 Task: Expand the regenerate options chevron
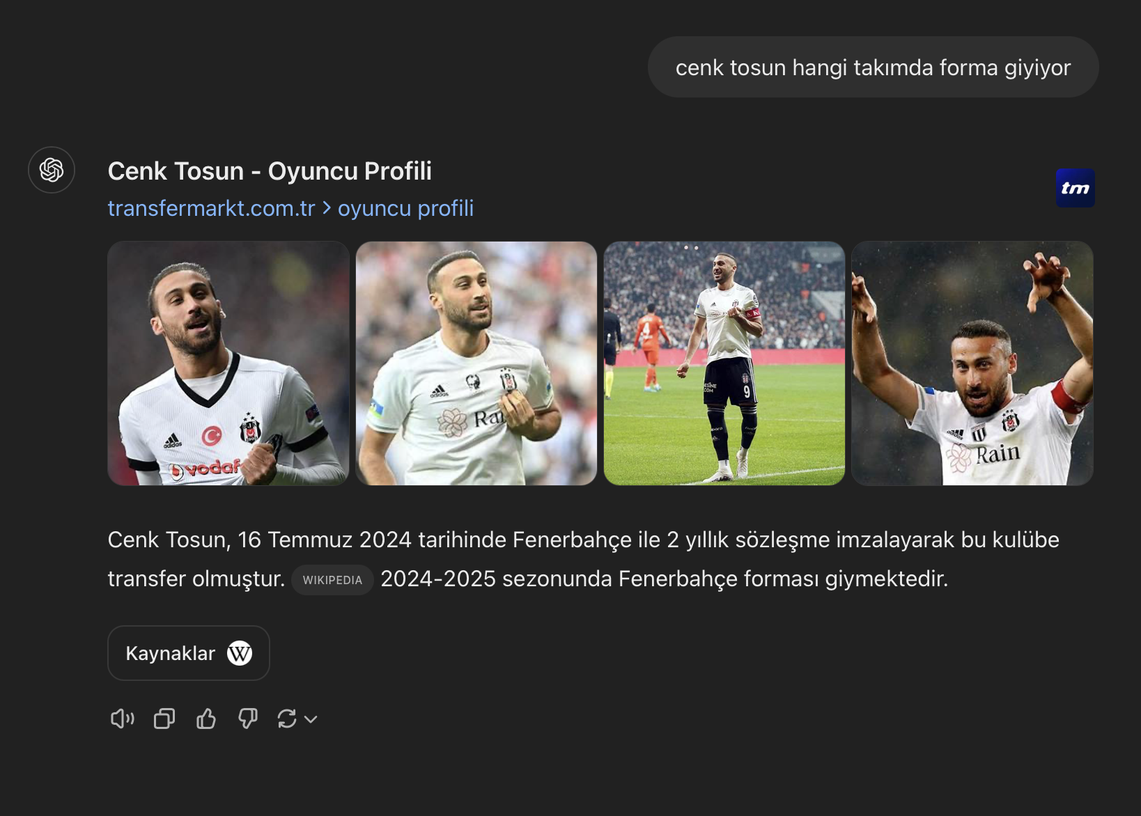311,719
